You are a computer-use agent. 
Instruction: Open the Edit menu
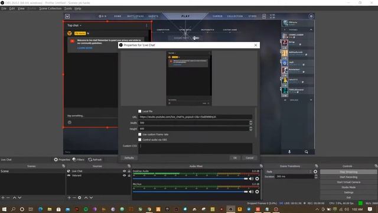pos(12,8)
